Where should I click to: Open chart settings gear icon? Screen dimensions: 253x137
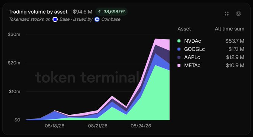(238, 13)
